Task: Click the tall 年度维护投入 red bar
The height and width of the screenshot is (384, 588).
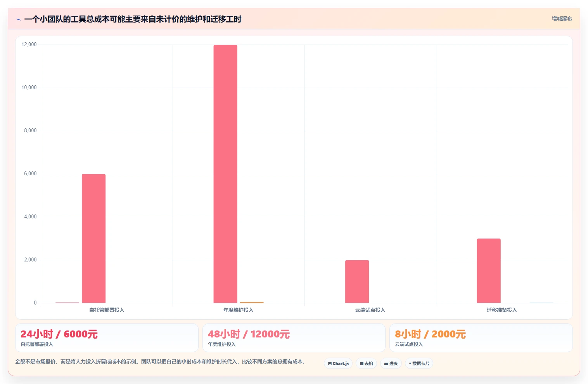Action: point(225,174)
